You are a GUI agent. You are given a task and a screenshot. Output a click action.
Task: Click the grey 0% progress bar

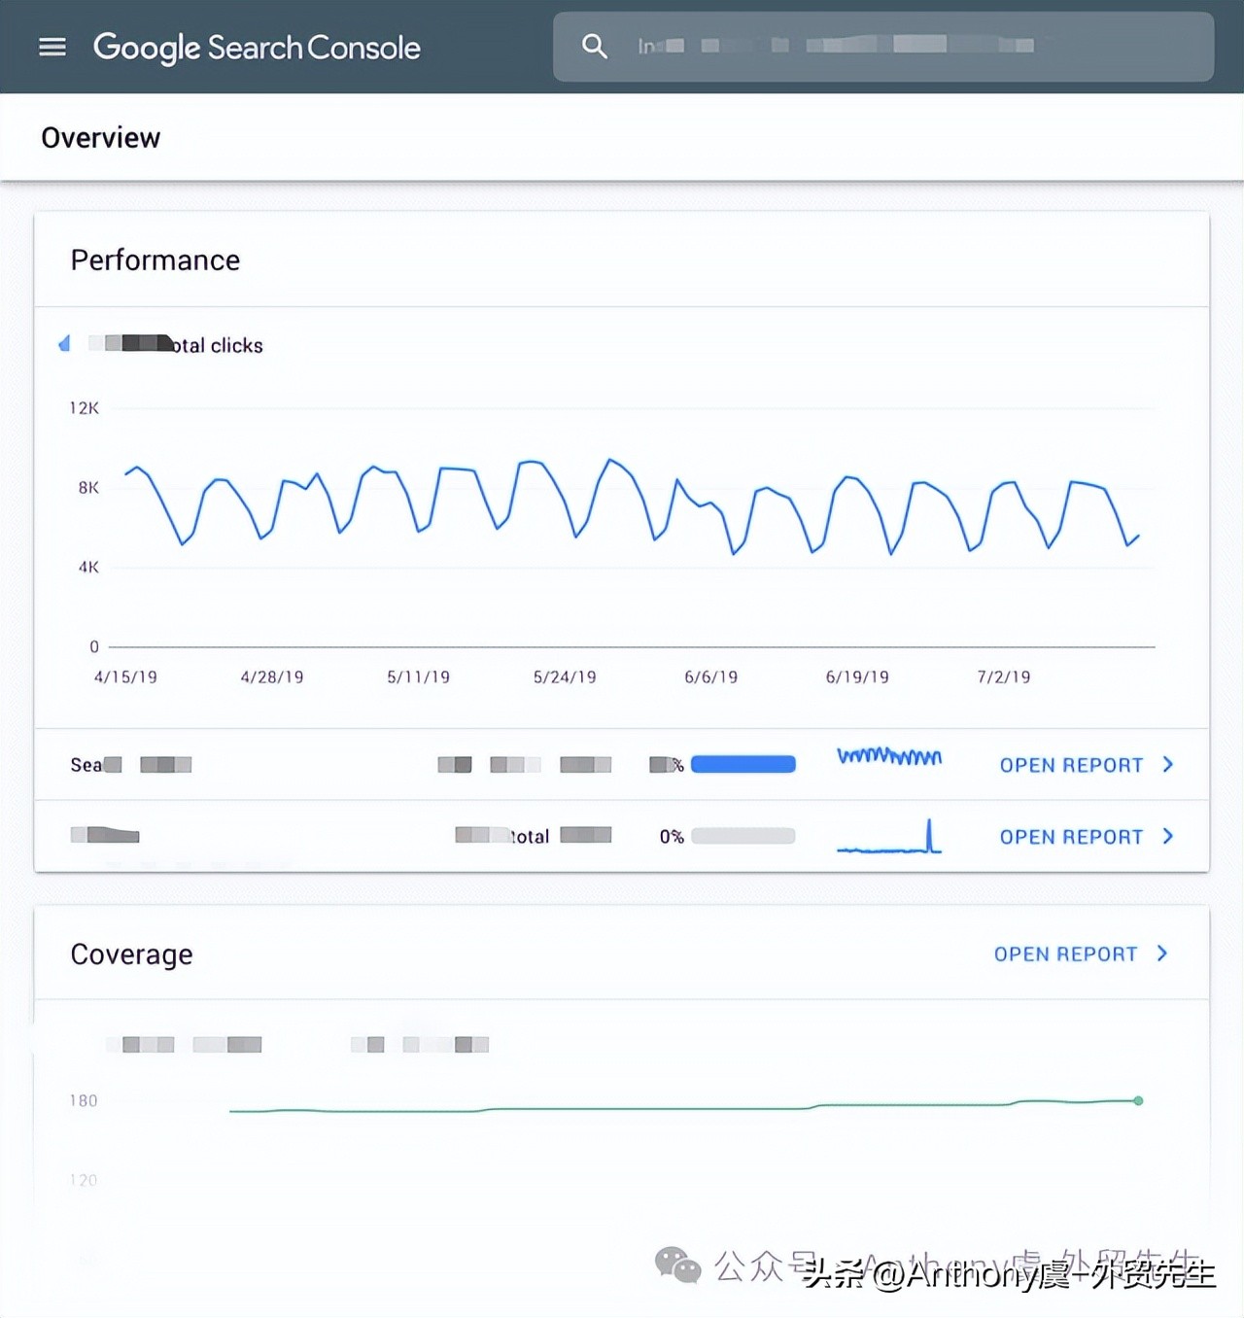[x=743, y=837]
